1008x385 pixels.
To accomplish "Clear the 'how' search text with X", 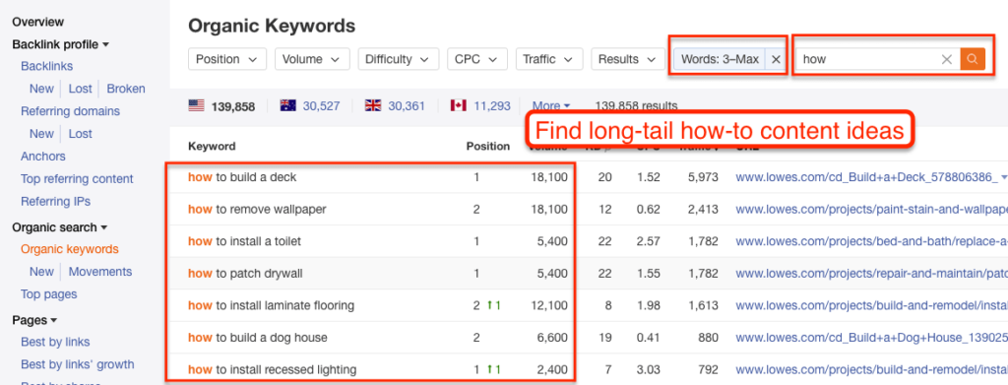I will pos(946,59).
